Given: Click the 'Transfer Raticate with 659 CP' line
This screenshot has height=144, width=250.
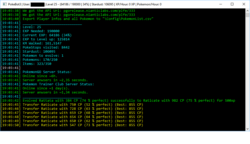Looking at the screenshot, I should (72, 113).
